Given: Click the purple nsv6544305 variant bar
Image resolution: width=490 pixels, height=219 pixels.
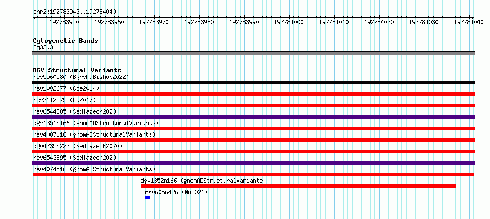Looking at the screenshot, I should (x=254, y=117).
